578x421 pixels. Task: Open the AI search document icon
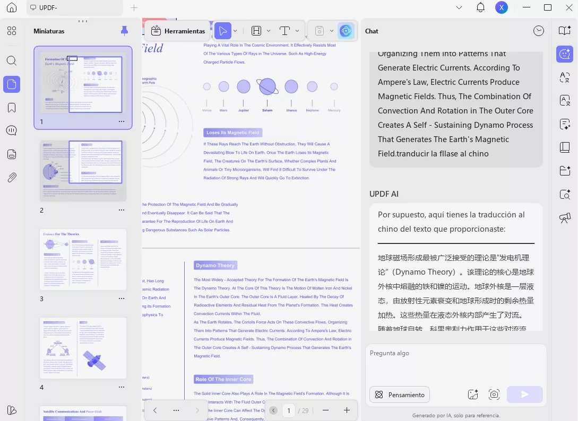tap(565, 194)
